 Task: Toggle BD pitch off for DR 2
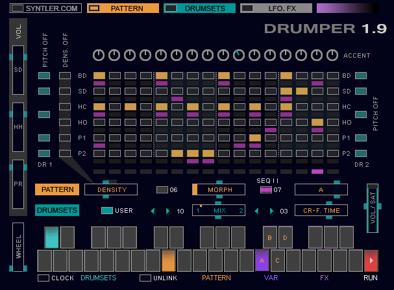point(361,75)
